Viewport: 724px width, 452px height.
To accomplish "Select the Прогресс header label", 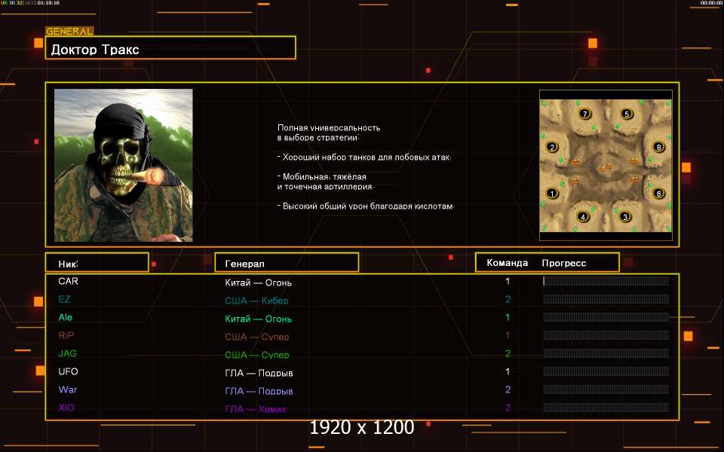I will pos(563,263).
